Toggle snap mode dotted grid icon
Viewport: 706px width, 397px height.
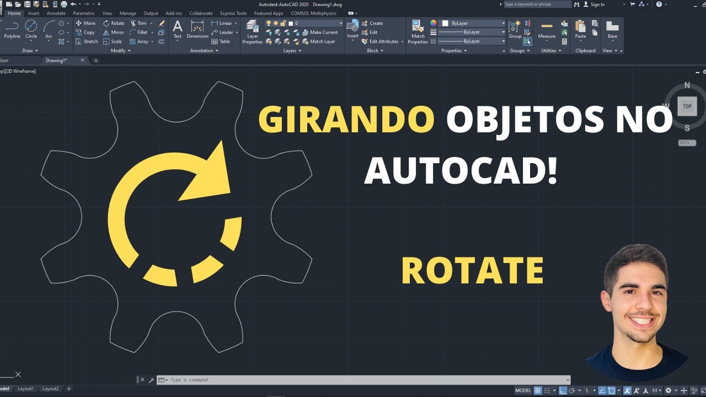(x=547, y=390)
